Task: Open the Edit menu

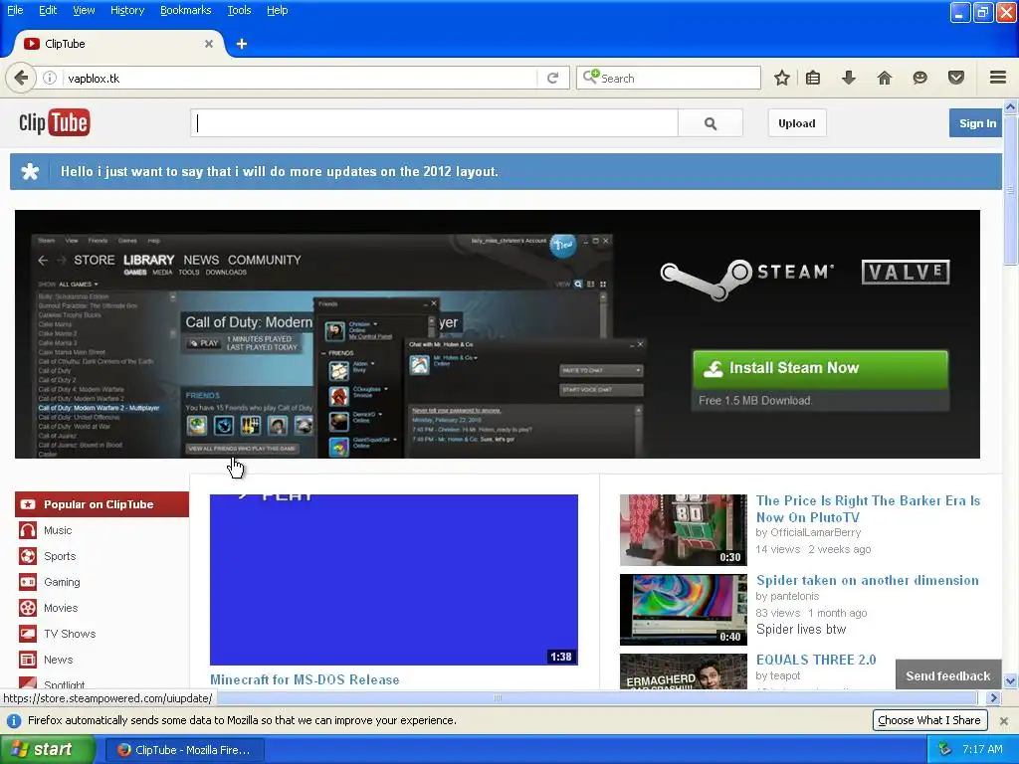Action: 48,10
